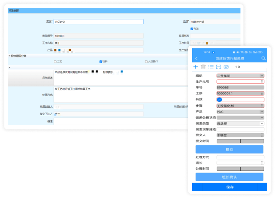
Task: Tap the back arrow in mobile header
Action: tap(197, 58)
